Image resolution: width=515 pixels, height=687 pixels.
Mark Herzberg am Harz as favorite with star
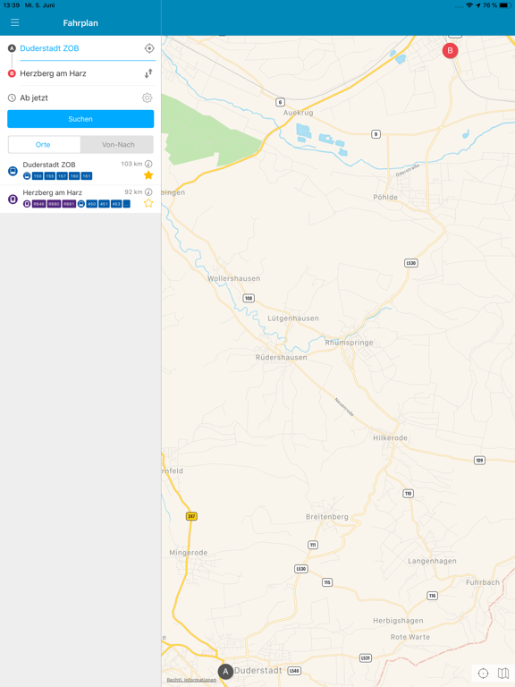[x=148, y=203]
